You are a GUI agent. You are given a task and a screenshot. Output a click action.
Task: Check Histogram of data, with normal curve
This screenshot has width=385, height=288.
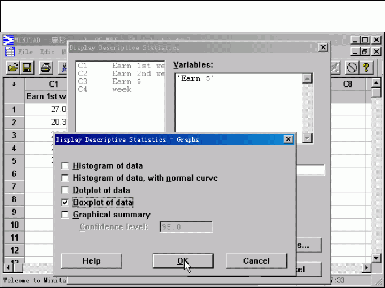(65, 178)
